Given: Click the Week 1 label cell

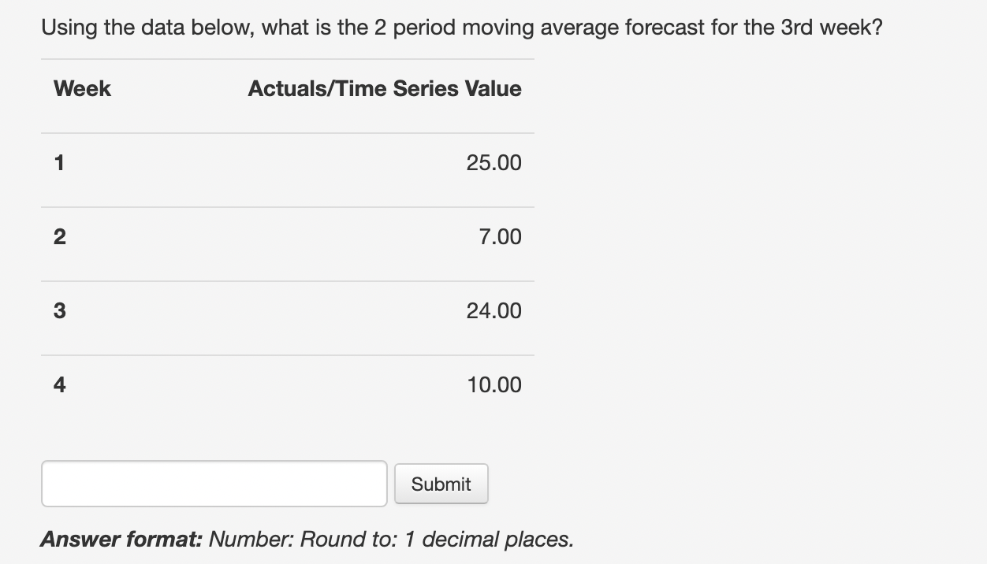Looking at the screenshot, I should tap(58, 162).
